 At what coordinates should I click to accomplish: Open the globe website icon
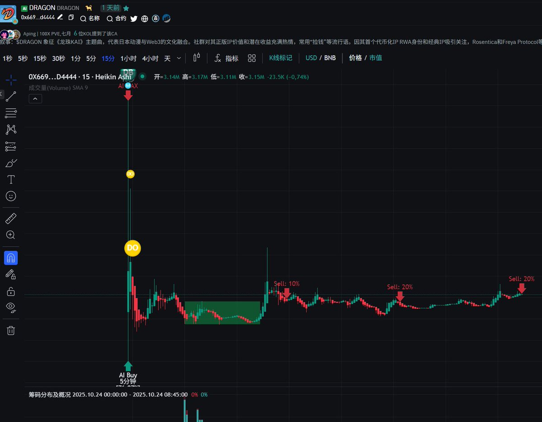145,19
